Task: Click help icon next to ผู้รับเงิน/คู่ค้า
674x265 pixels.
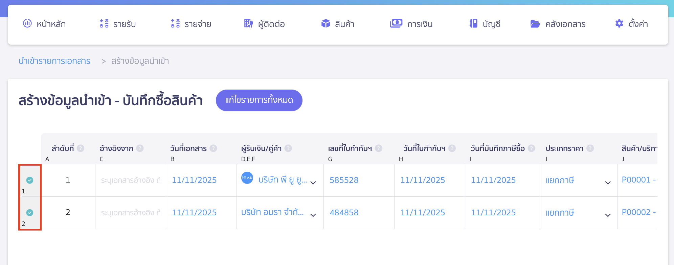Action: (x=288, y=148)
